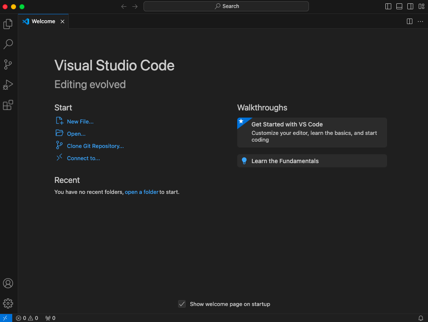Click the remote window indicator in status bar
The height and width of the screenshot is (322, 428).
point(6,318)
